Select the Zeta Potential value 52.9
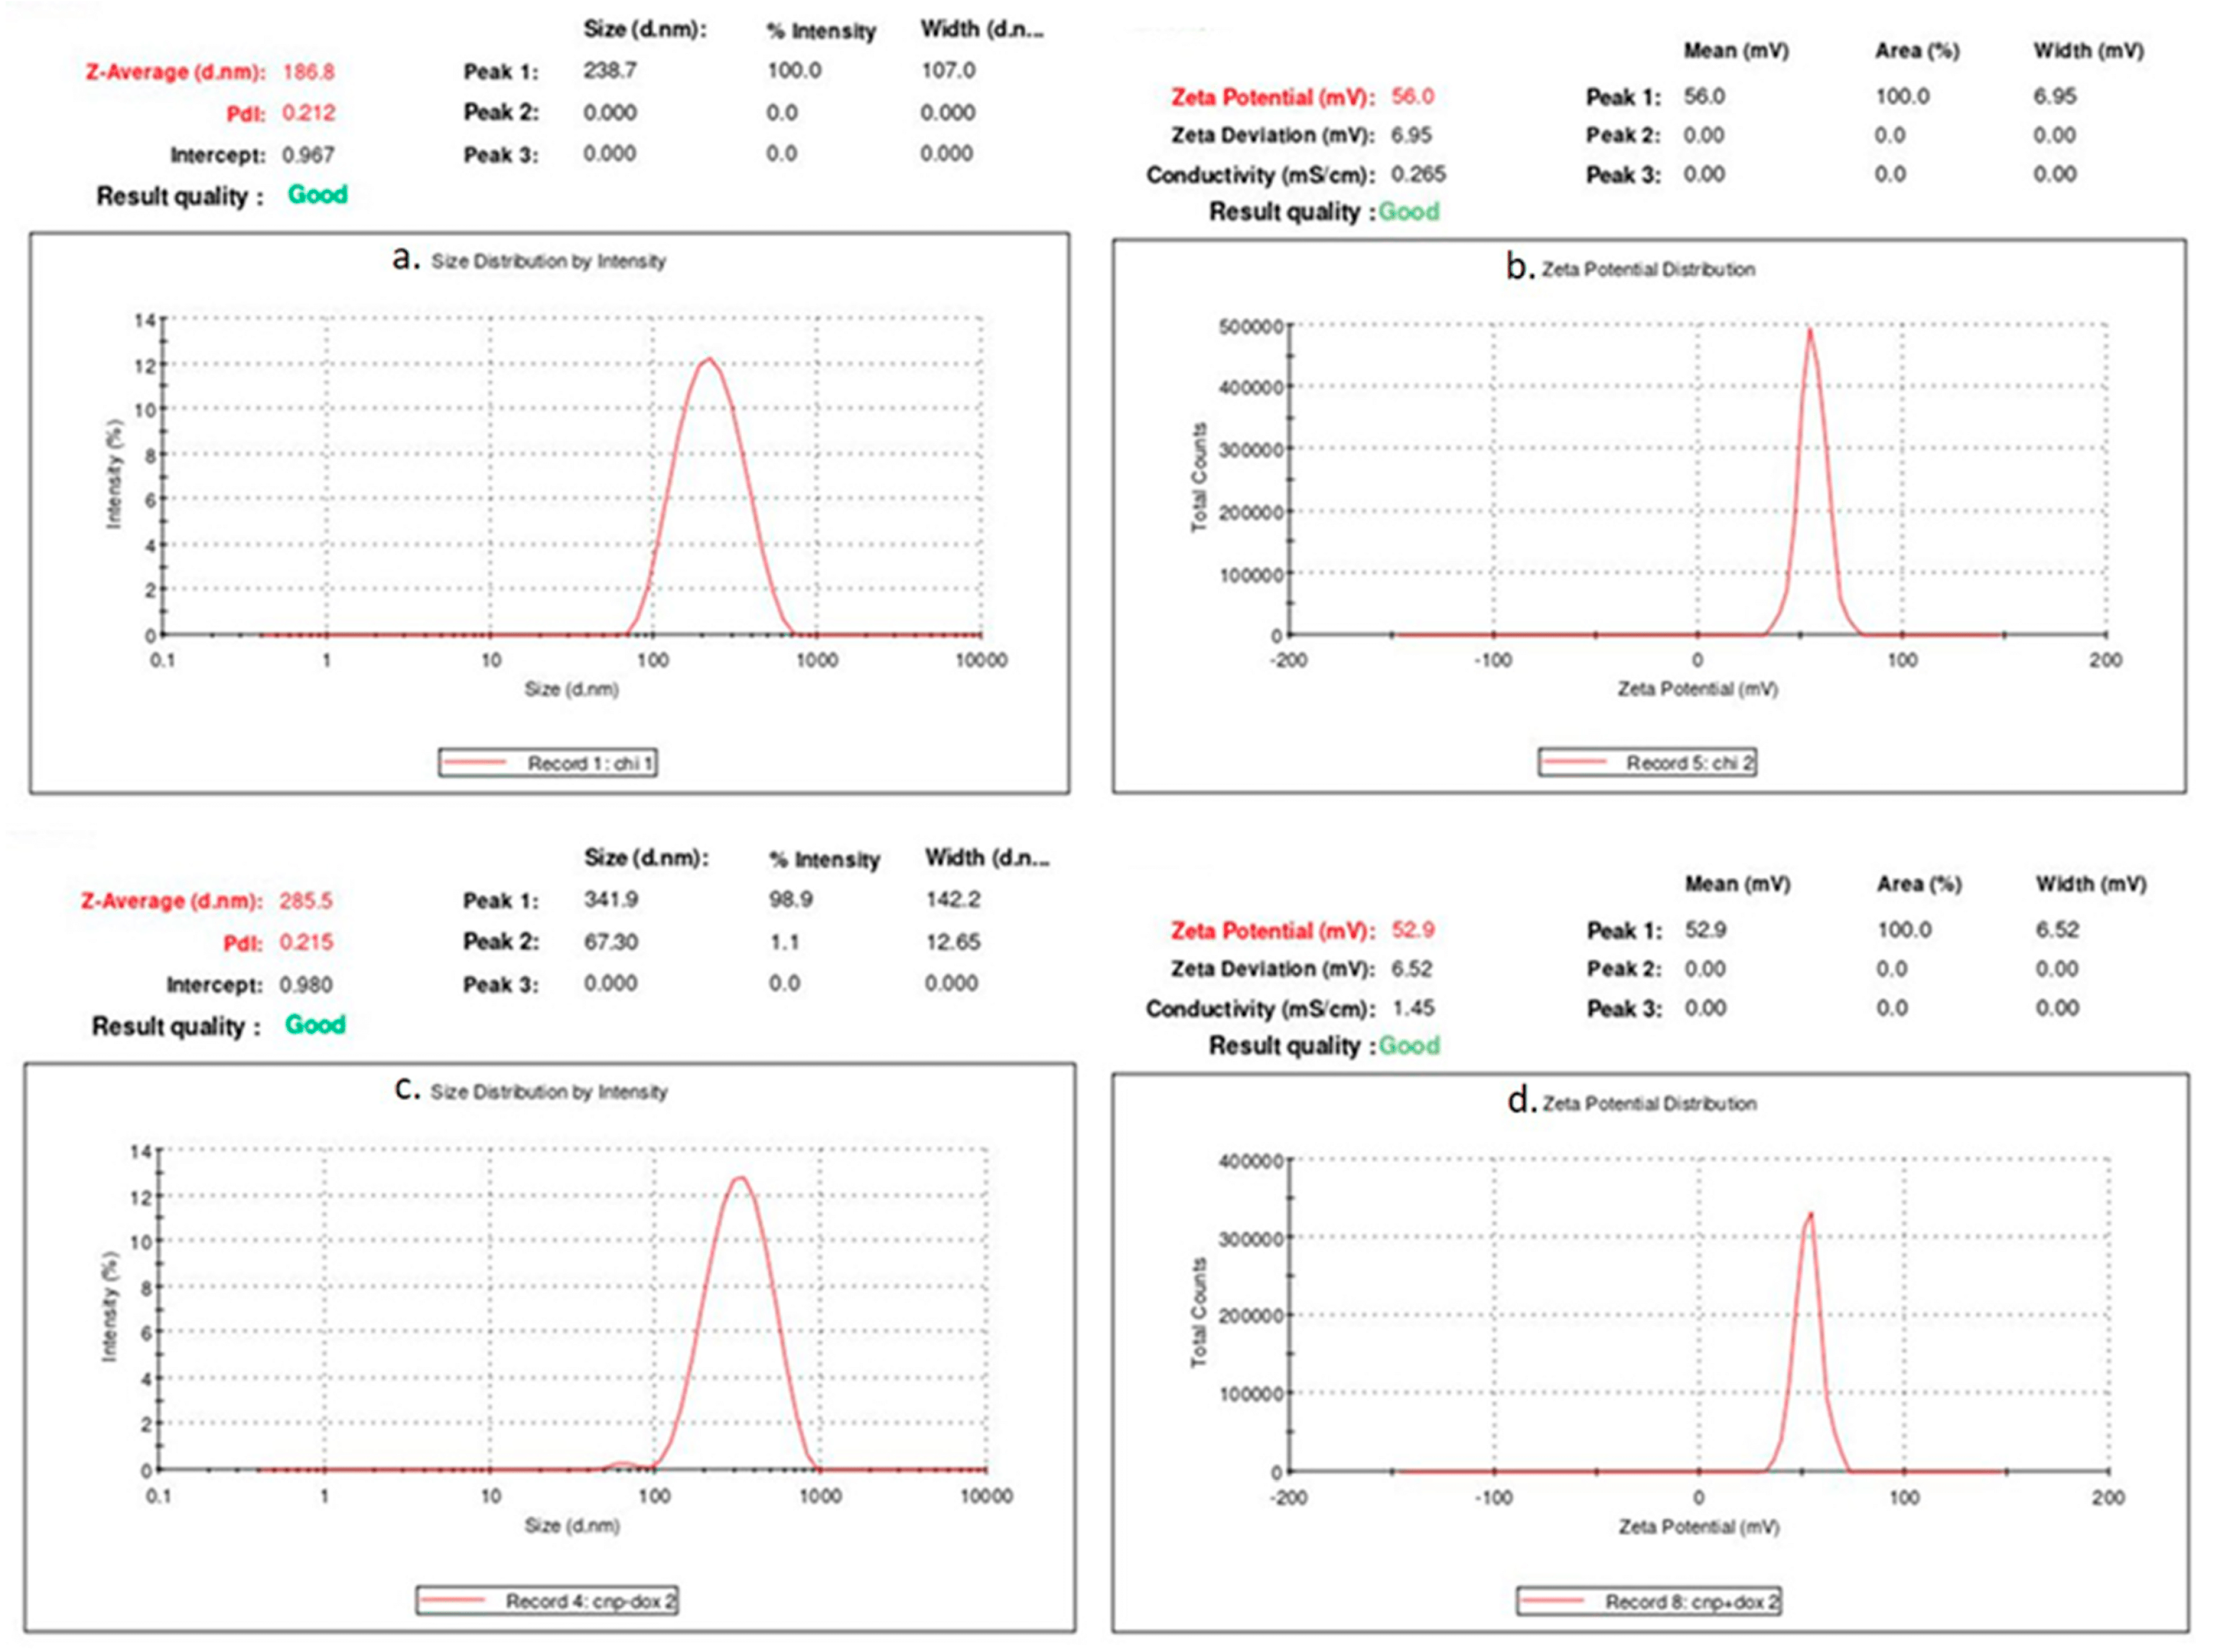The height and width of the screenshot is (1652, 2215). click(1412, 930)
